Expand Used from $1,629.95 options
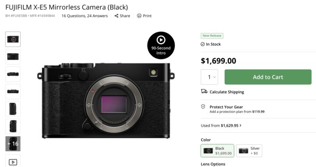This screenshot has width=316, height=167. 221,125
